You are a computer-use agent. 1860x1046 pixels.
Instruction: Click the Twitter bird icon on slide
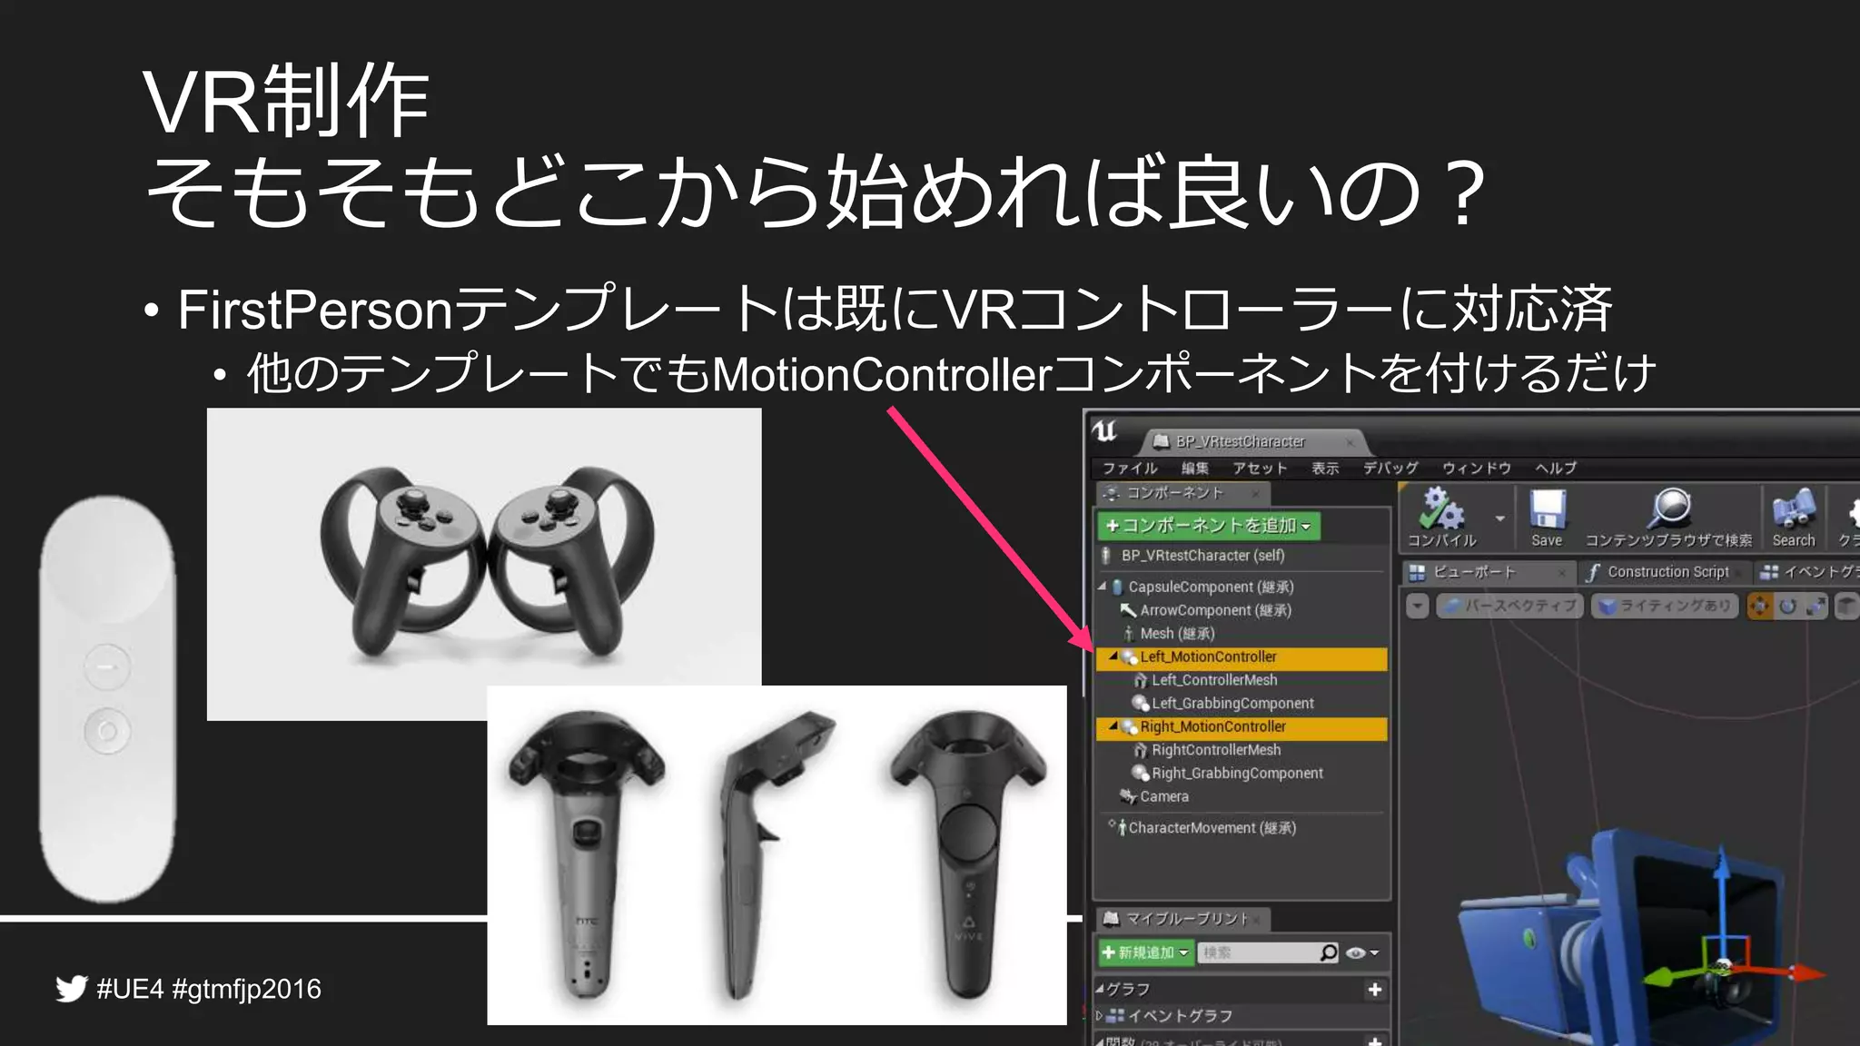tap(71, 989)
